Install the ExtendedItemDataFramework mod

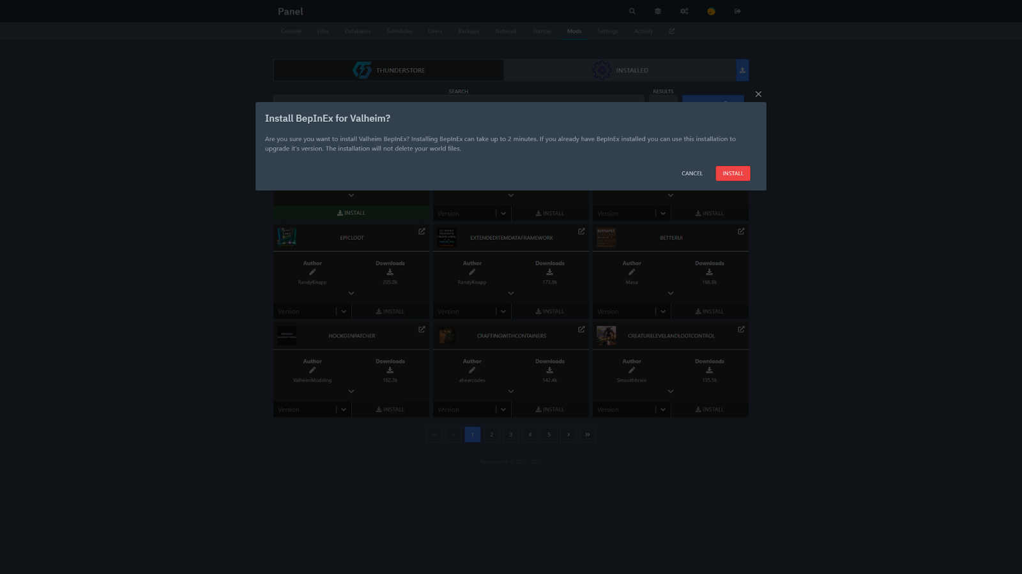tap(550, 311)
